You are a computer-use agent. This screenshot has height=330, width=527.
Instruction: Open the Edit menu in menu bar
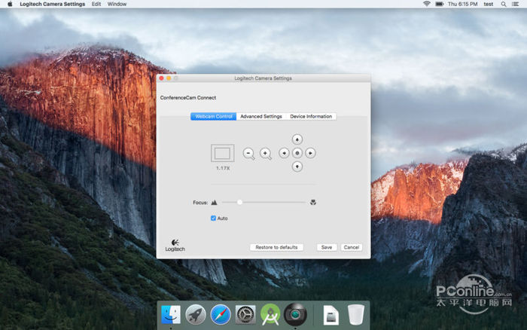coord(96,4)
